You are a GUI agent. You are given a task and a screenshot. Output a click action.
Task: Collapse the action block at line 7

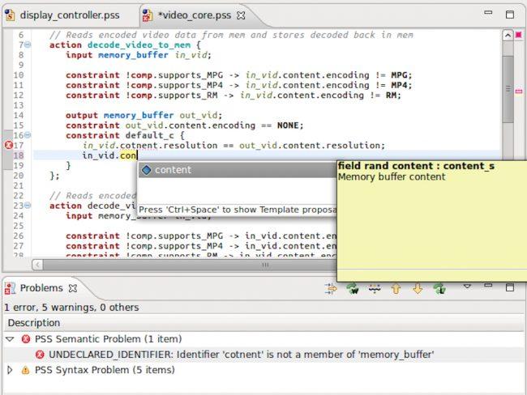pos(28,45)
